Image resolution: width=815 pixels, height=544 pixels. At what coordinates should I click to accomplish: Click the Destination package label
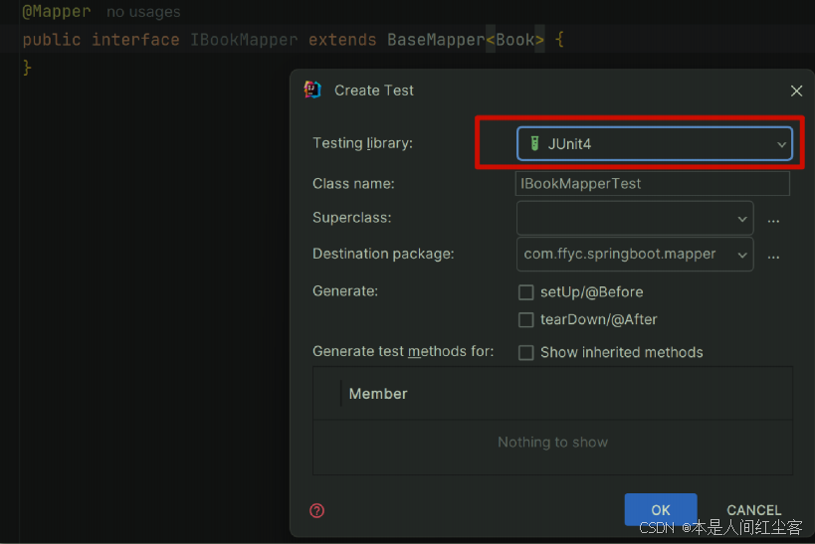pos(383,254)
